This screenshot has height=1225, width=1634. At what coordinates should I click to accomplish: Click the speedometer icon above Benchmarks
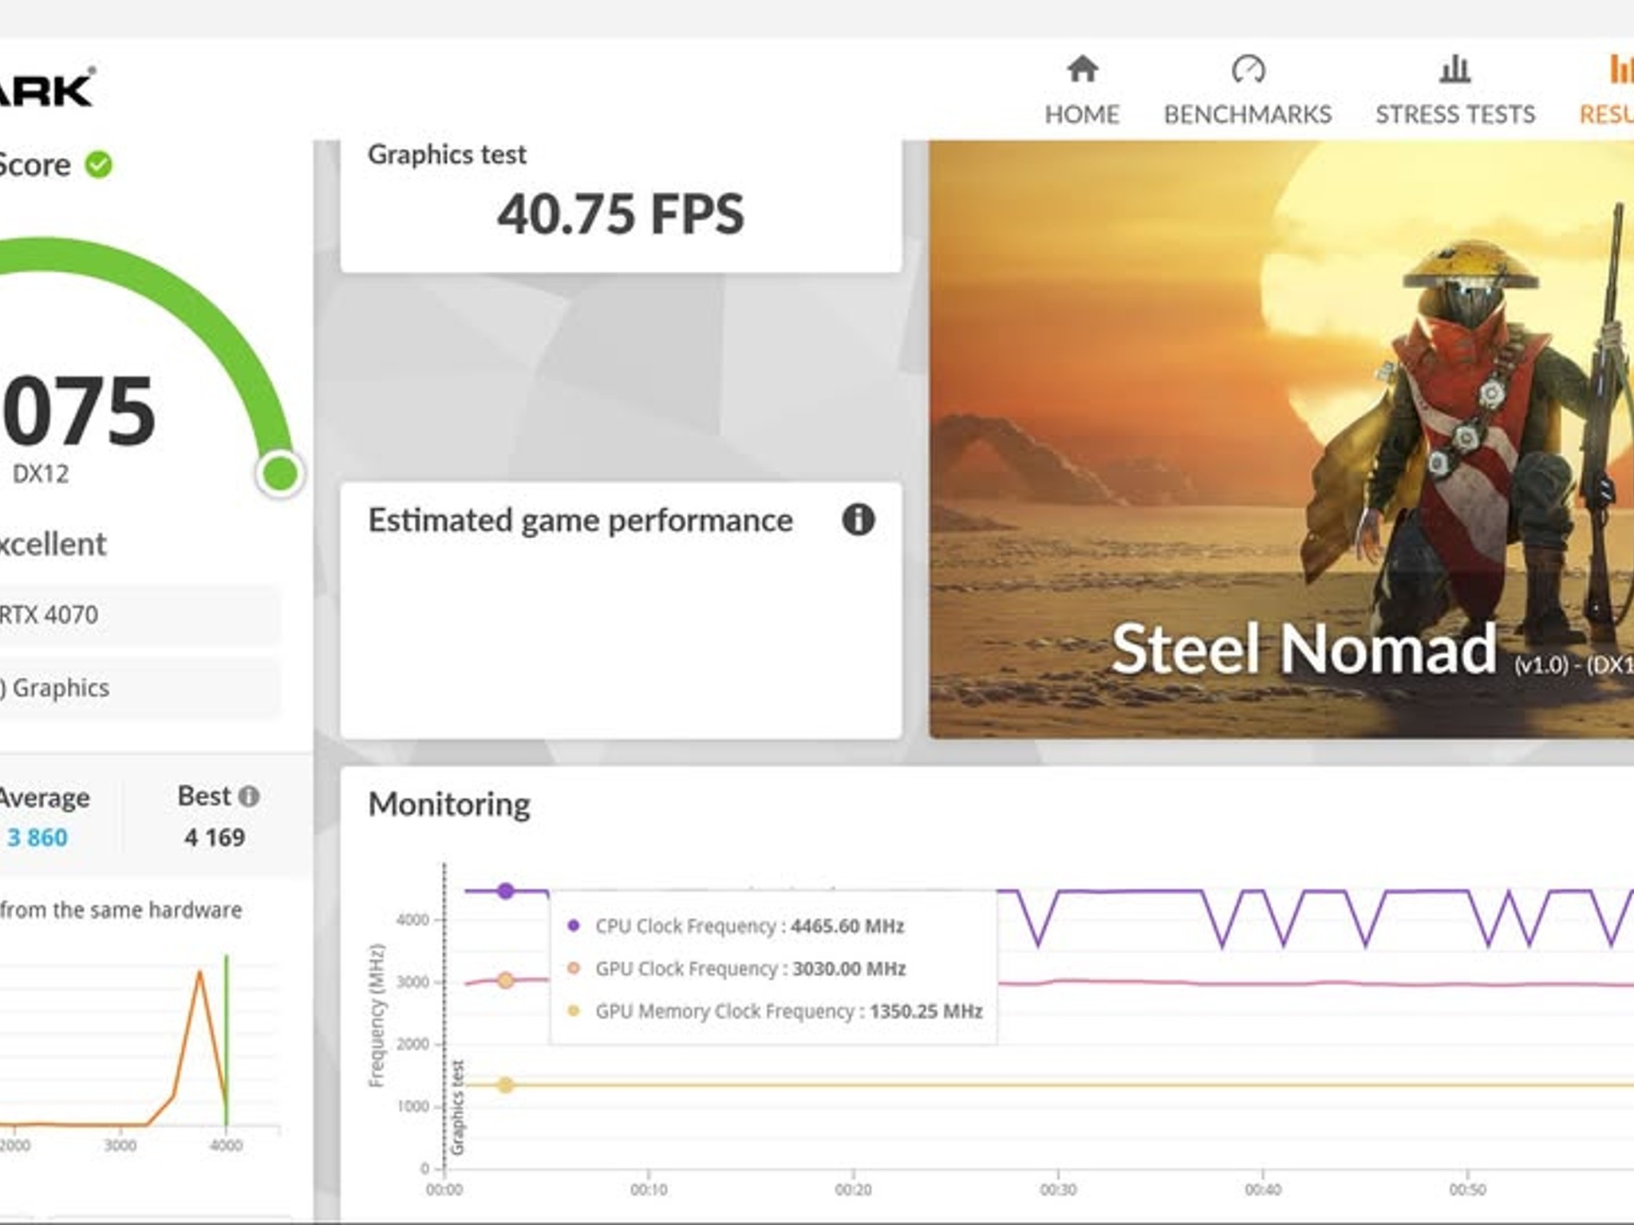point(1248,69)
